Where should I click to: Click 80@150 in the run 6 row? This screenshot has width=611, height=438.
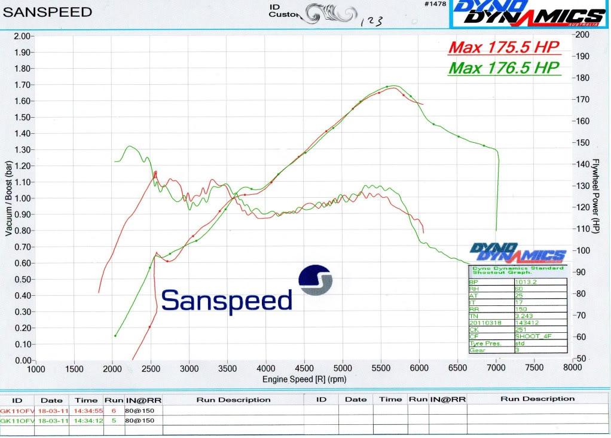point(139,411)
